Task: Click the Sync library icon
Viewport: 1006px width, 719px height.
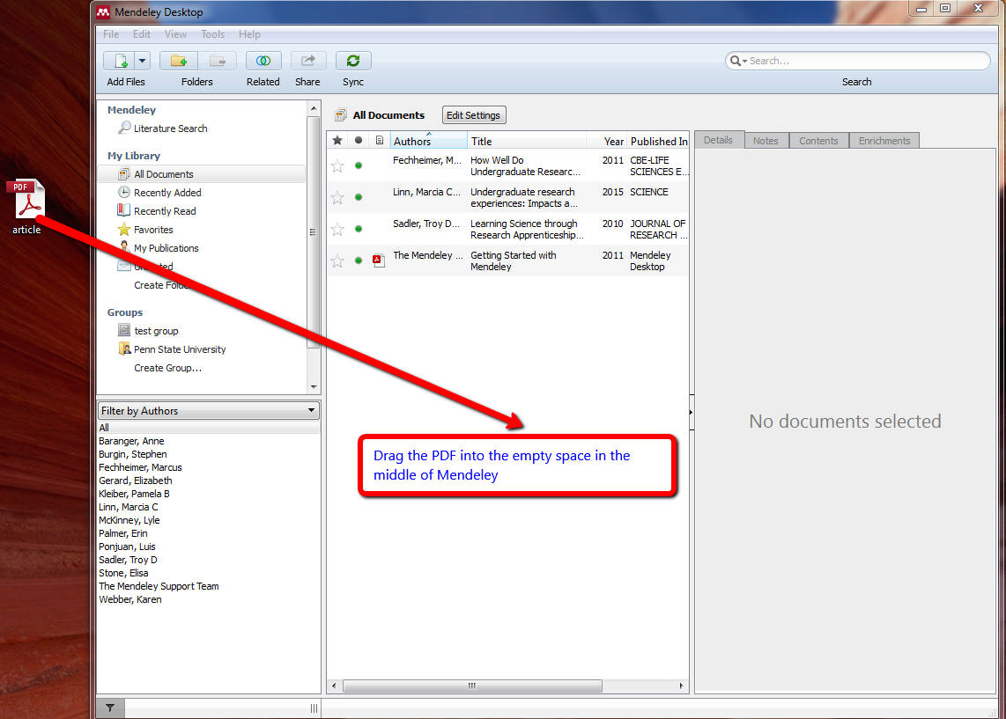Action: [x=353, y=61]
